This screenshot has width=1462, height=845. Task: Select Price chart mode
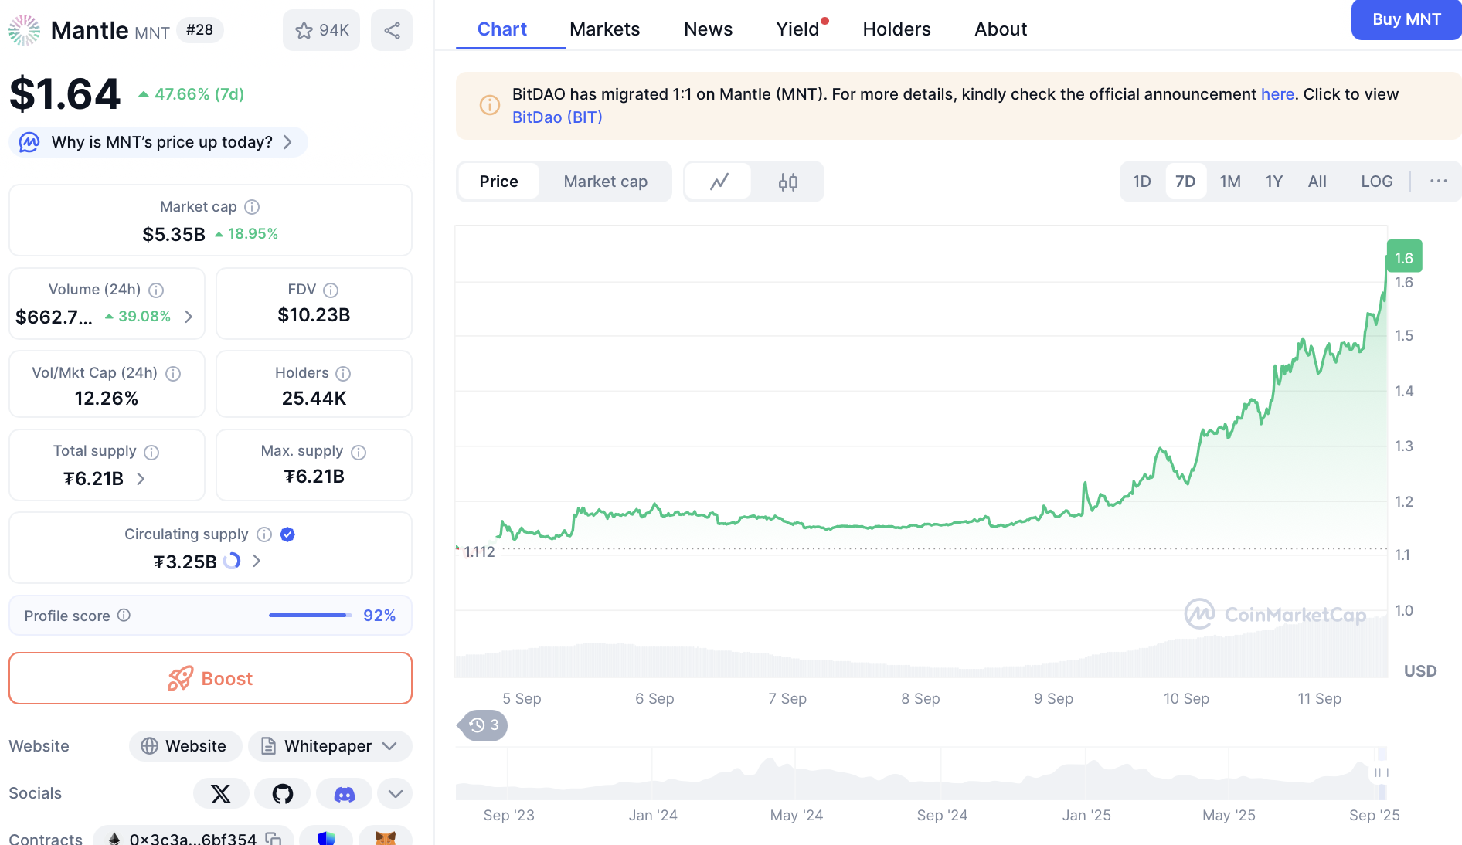tap(498, 182)
